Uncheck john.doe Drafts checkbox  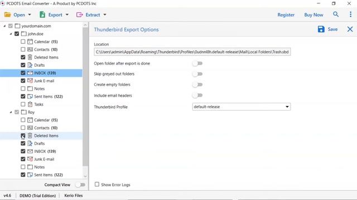click(x=23, y=65)
